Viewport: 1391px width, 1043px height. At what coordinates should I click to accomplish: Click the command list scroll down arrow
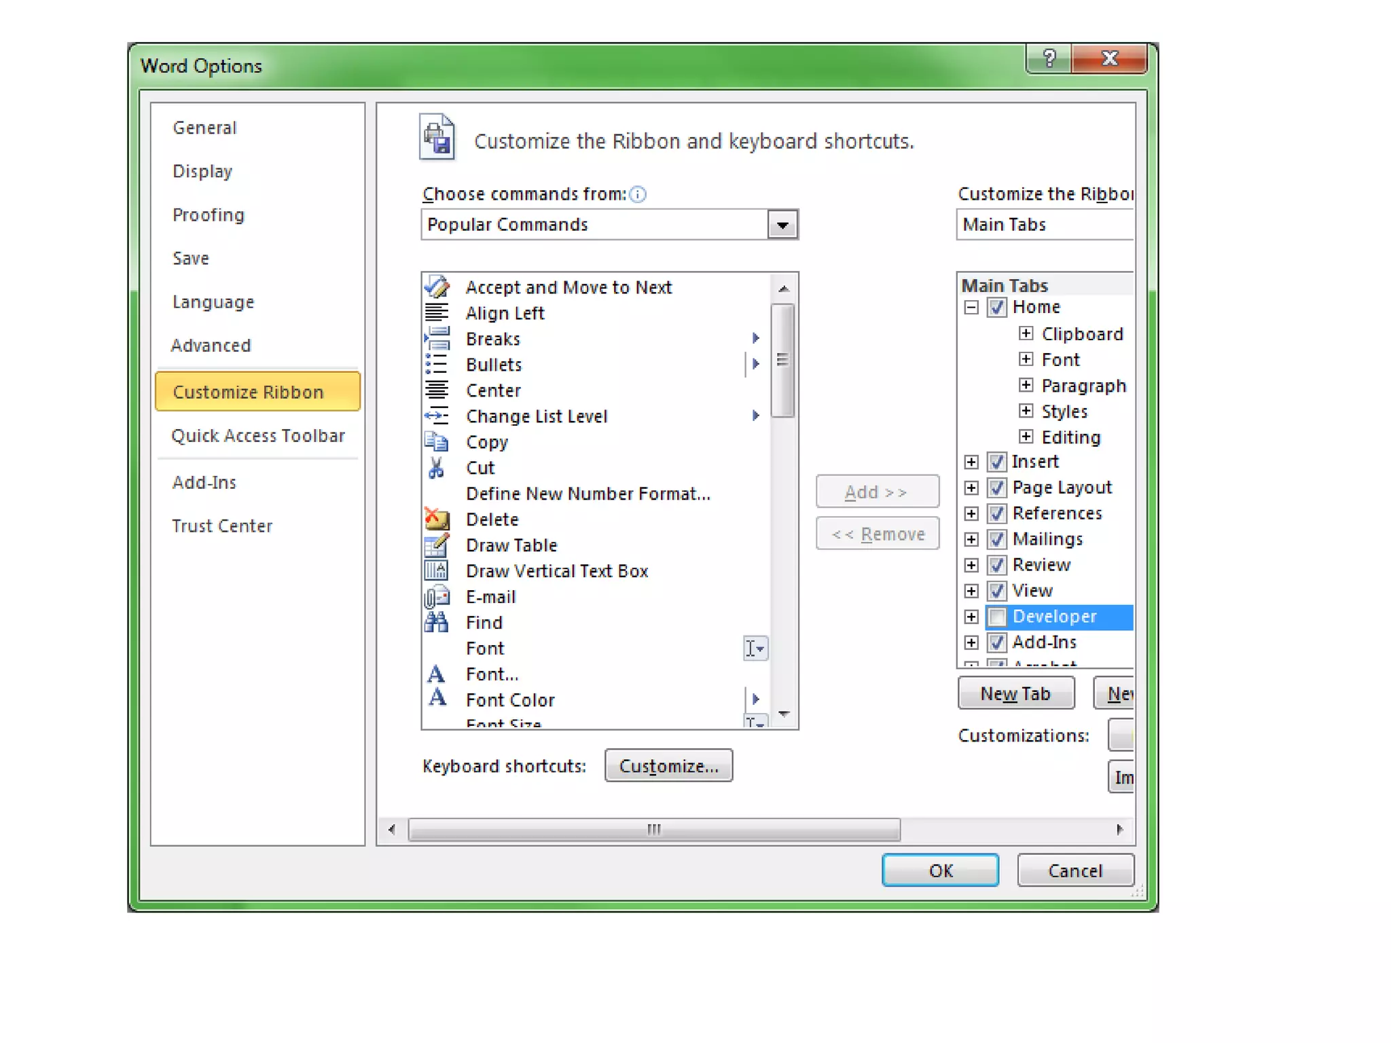click(x=784, y=714)
